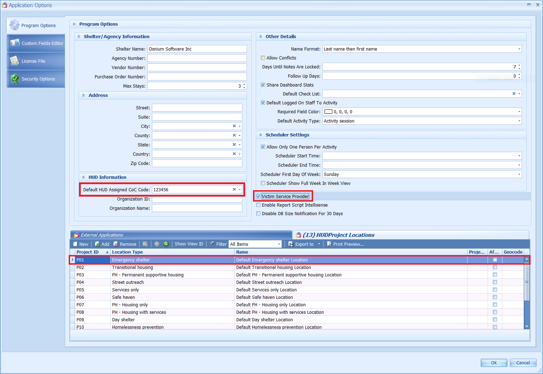Open Filter All Items dropdown
Image resolution: width=543 pixels, height=374 pixels.
tap(279, 244)
